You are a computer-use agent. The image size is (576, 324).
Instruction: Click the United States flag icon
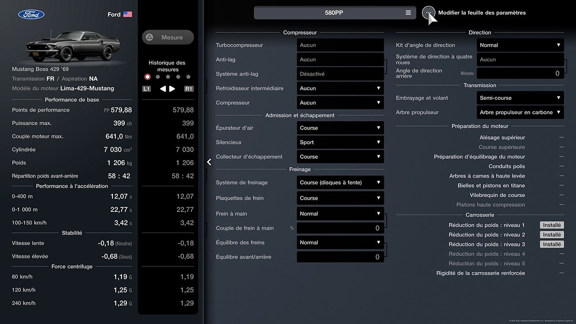pos(128,14)
